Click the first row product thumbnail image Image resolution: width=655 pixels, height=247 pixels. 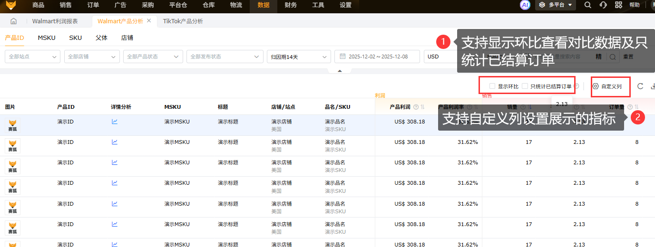click(x=12, y=125)
